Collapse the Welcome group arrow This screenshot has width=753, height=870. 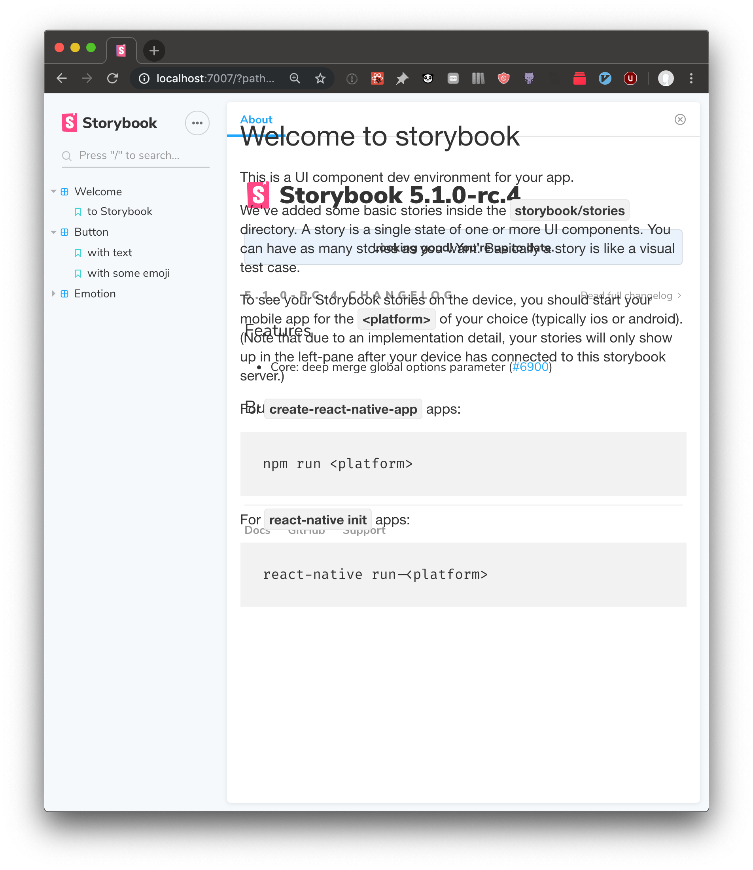[53, 191]
